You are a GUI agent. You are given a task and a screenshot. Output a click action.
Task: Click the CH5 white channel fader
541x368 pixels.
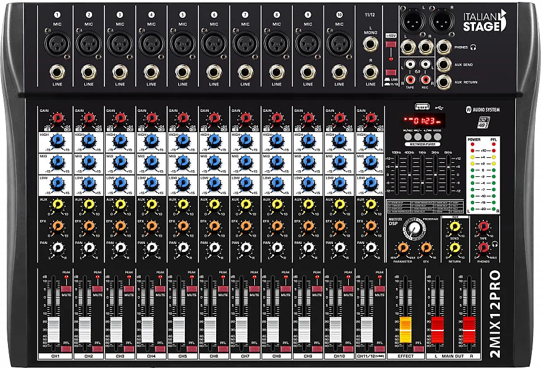pyautogui.click(x=179, y=330)
